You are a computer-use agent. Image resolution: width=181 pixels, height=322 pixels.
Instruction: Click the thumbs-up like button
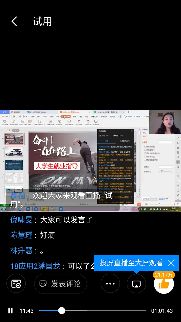164,284
